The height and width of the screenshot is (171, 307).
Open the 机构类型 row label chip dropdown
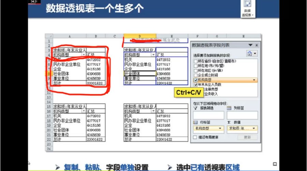tap(220, 128)
